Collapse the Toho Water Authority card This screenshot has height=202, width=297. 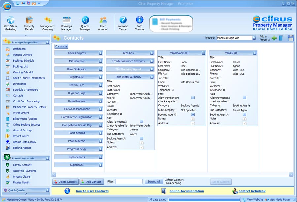click(x=152, y=77)
